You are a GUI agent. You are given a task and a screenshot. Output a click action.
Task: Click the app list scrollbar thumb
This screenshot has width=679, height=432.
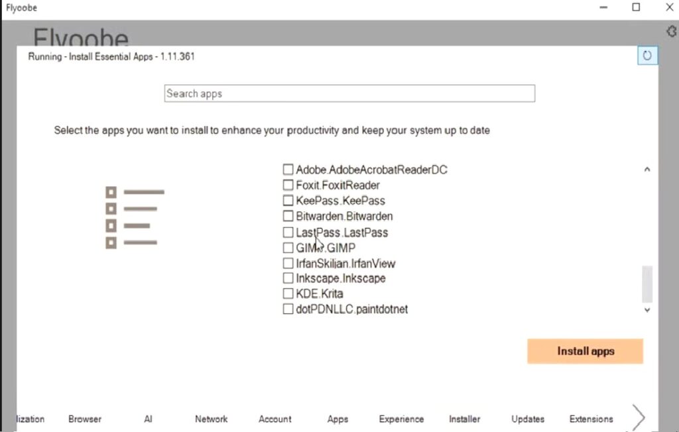pos(647,284)
